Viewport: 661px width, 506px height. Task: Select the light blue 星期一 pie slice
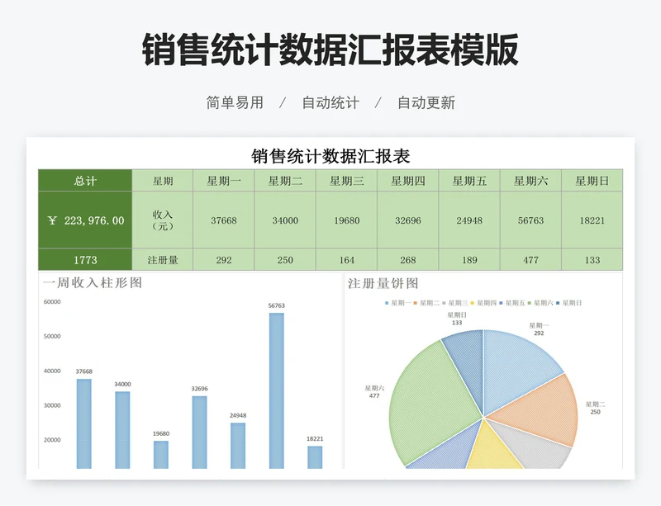[x=516, y=369]
